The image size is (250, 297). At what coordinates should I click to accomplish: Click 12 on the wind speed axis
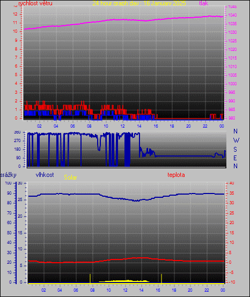(15, 14)
